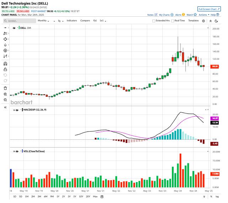Collapse the drawing tools sidebar
228x203 pixels.
pyautogui.click(x=5, y=107)
